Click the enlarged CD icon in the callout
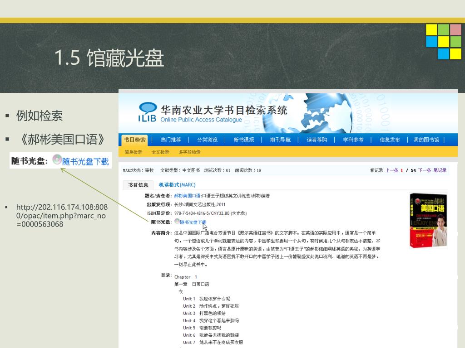Screen dimensions: 465x348 tap(57, 159)
